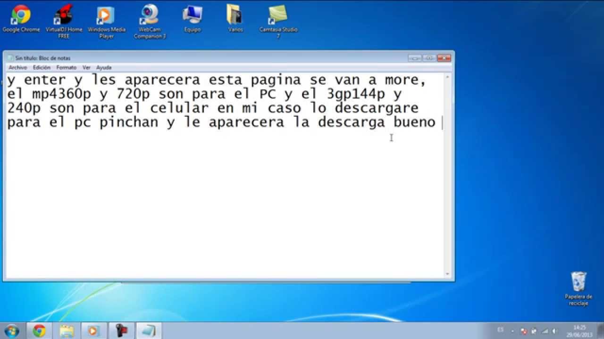The image size is (604, 339).
Task: Open the Ayuda menu
Action: [104, 68]
